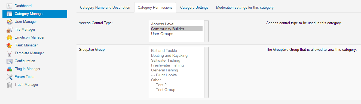Select Access Level in Access Control Type
Image resolution: width=361 pixels, height=104 pixels.
click(176, 24)
